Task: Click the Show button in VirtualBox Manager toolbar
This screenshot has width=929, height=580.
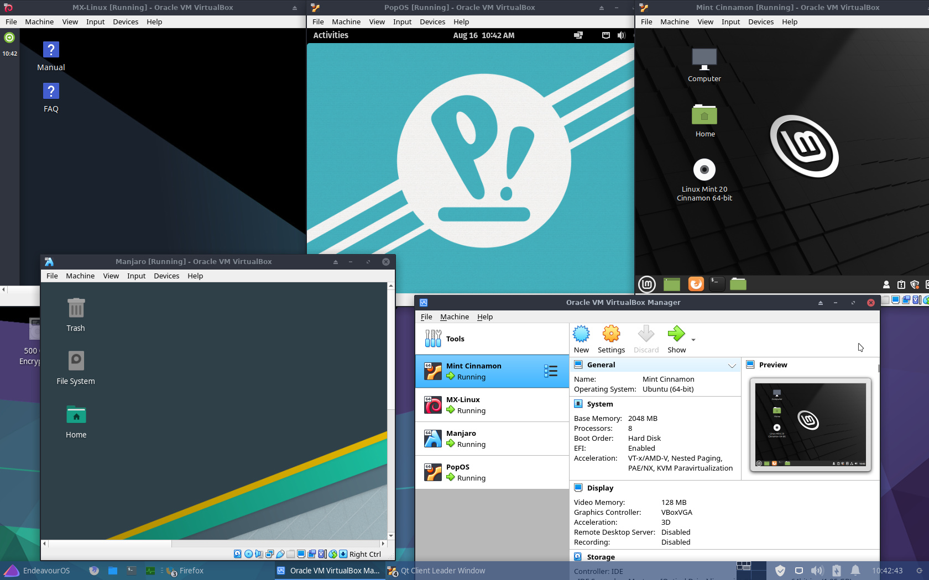Action: [x=676, y=339]
